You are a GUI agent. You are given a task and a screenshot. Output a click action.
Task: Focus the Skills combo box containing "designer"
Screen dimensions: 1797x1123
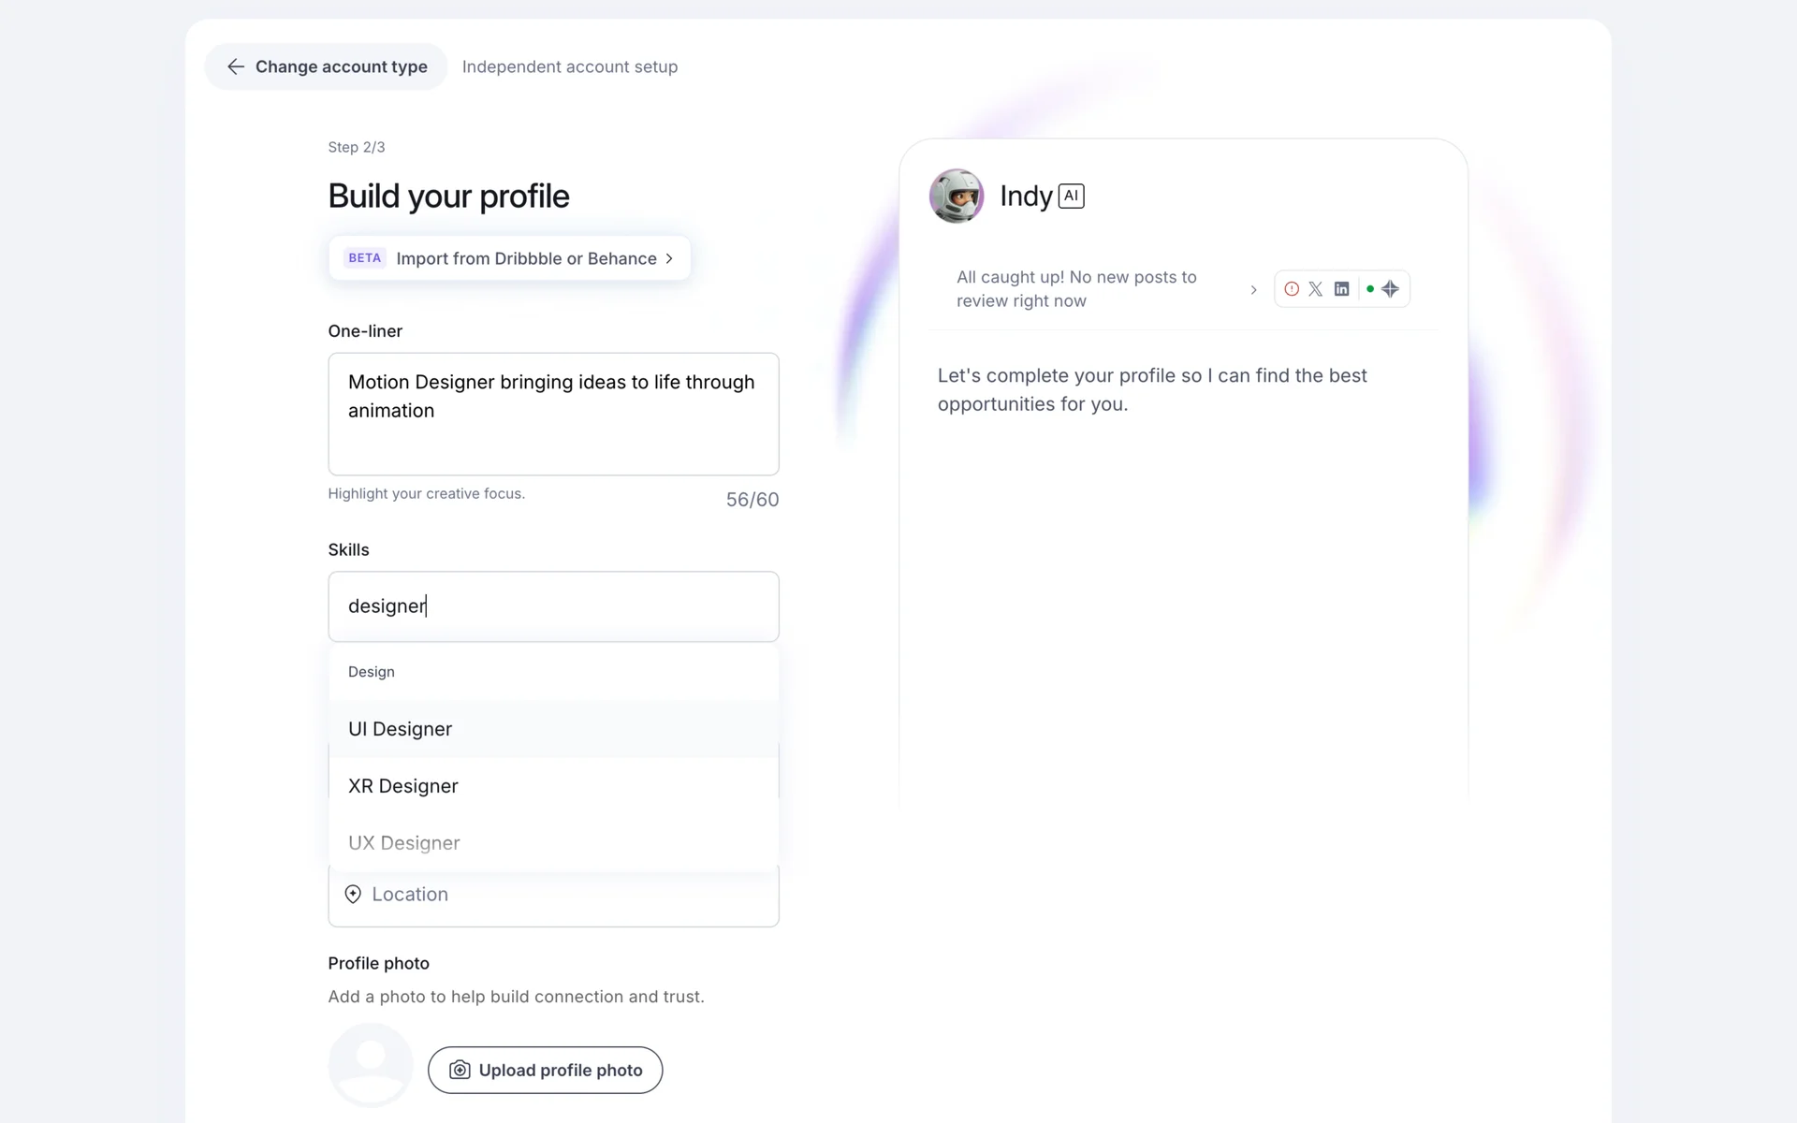(553, 606)
